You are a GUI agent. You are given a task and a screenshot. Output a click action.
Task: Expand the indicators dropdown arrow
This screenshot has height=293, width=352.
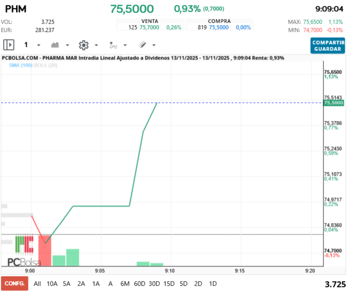click(125, 46)
